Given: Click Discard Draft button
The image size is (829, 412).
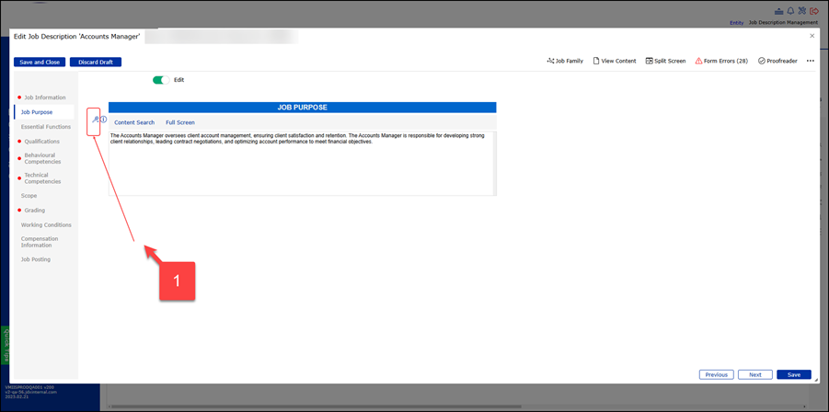Looking at the screenshot, I should (x=96, y=63).
